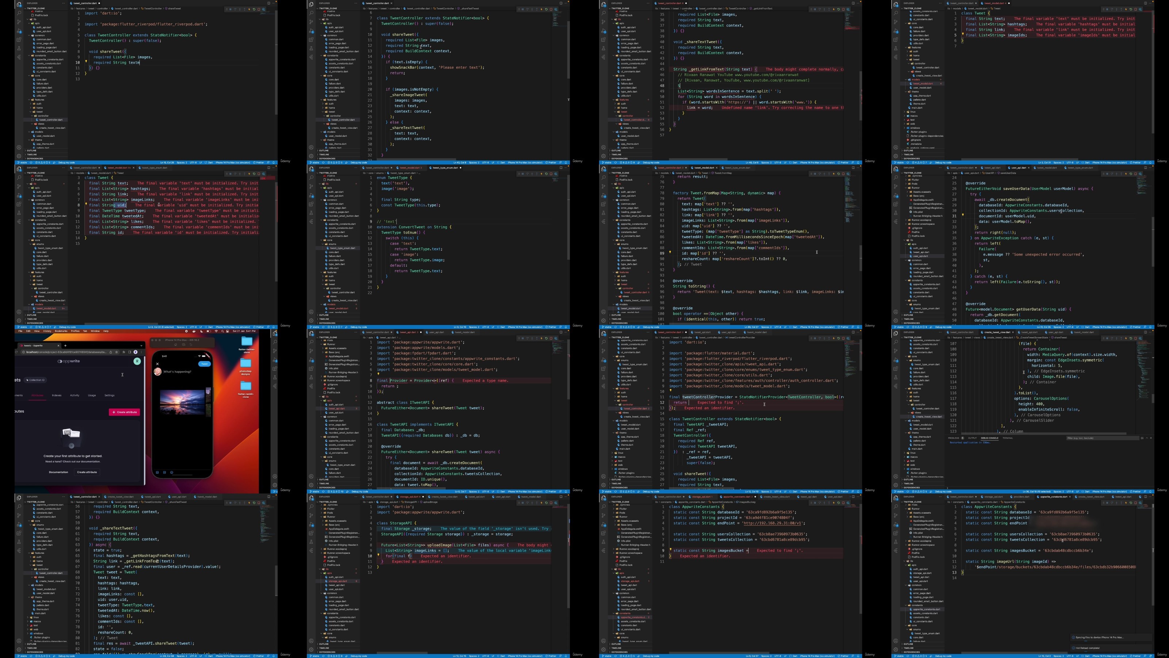Tap the gallery image picker icon in simulator
The height and width of the screenshot is (658, 1169).
point(157,472)
